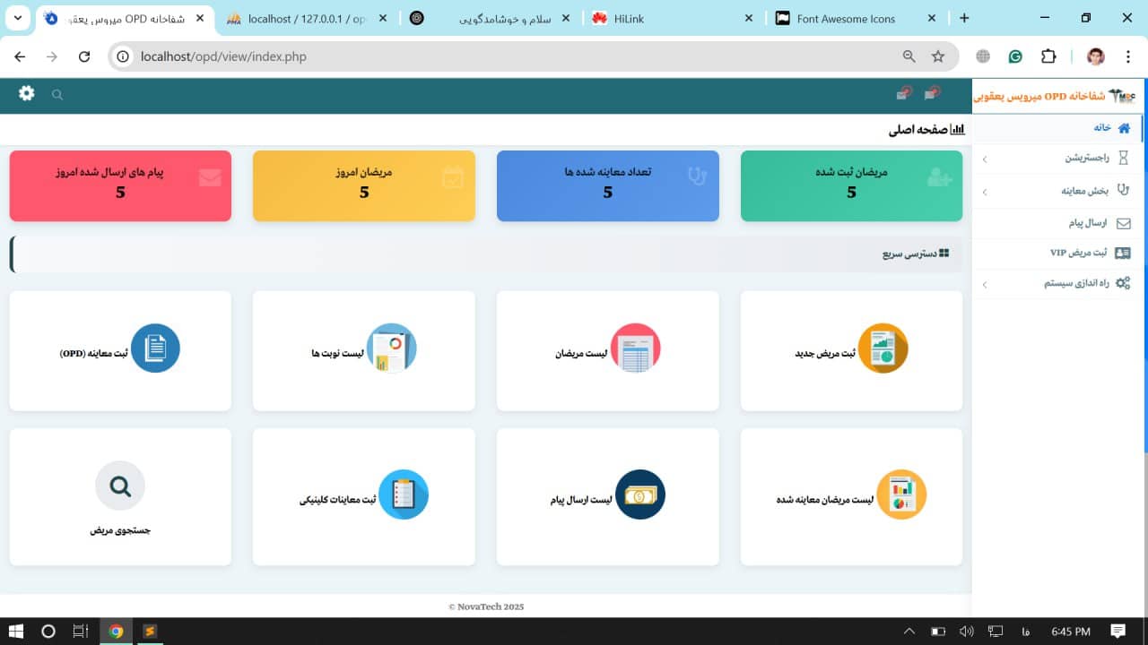Open ثبت معاینات کلینیکی clipboard icon
1148x645 pixels.
pos(403,494)
